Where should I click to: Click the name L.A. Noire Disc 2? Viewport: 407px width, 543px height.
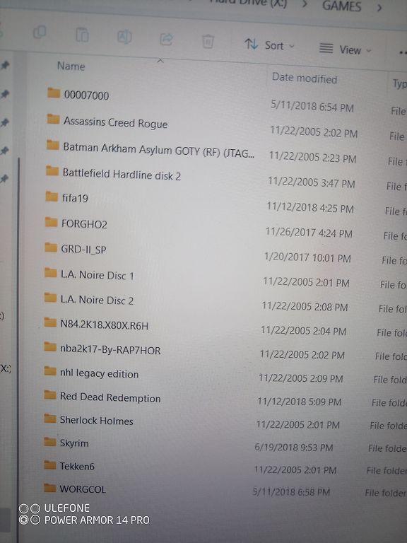[x=97, y=300]
